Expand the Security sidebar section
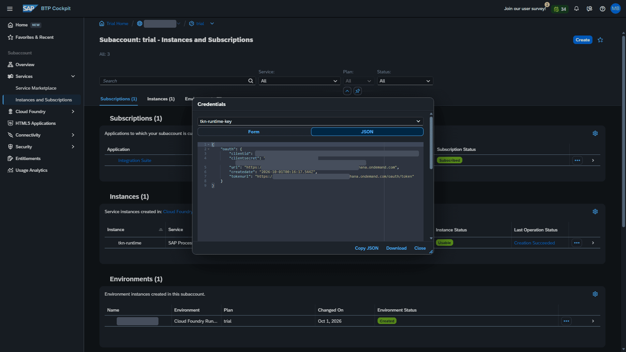 point(73,147)
